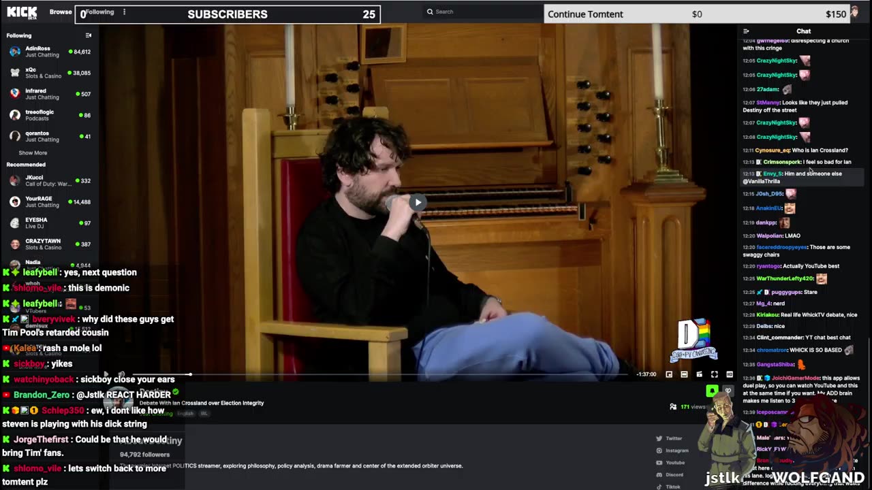Click GangstaShiba username in chat
The image size is (872, 490).
(775, 365)
